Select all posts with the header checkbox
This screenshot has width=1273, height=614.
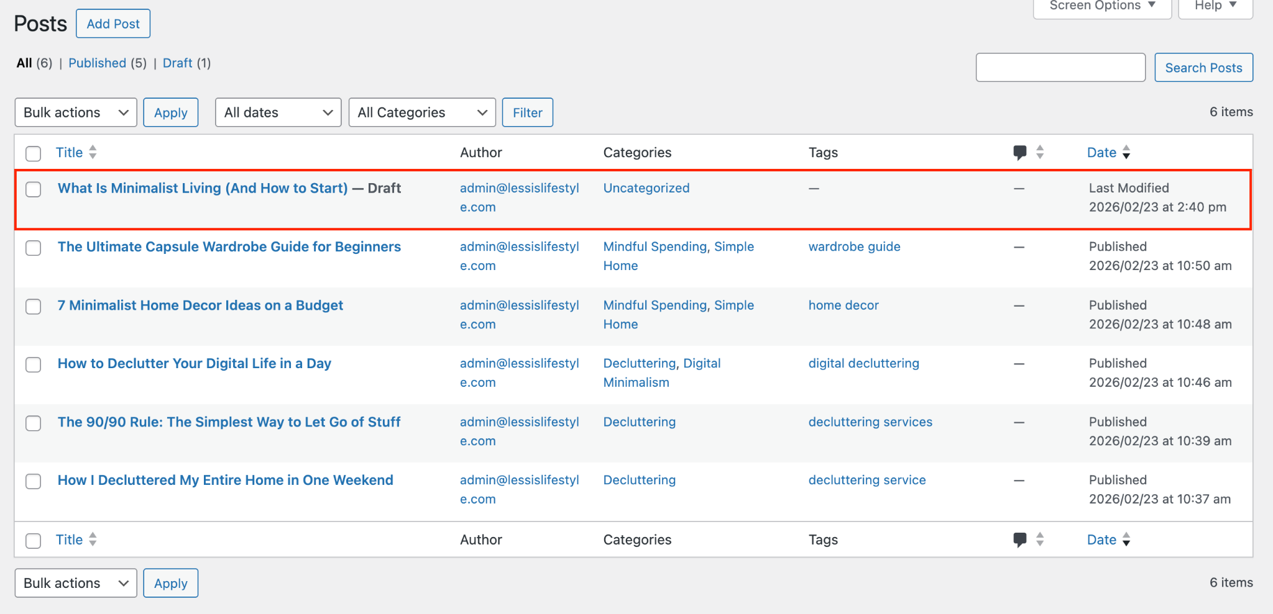point(33,153)
